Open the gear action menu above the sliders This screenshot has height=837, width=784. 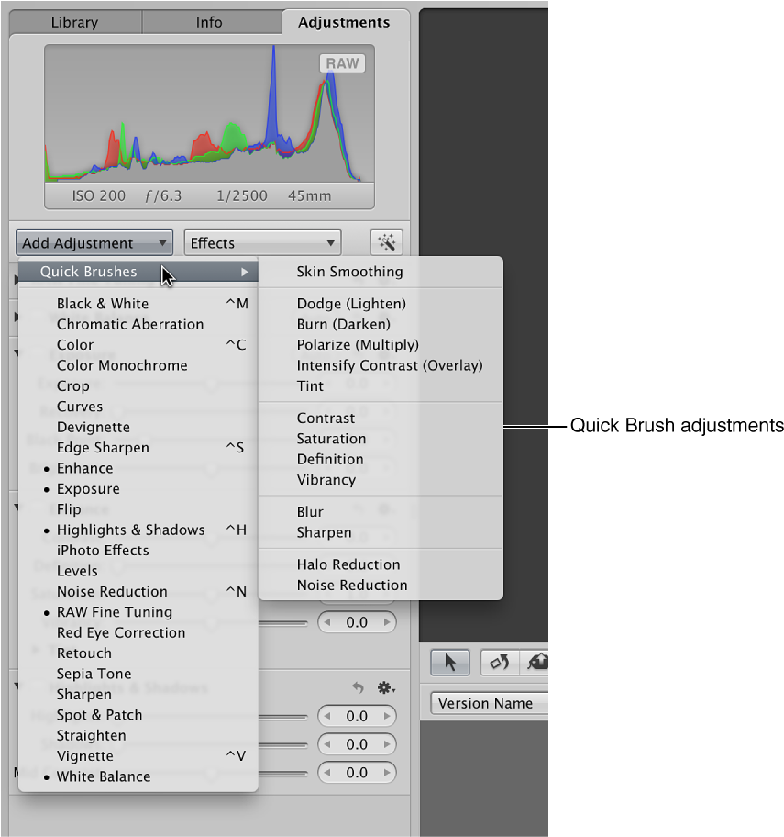(386, 687)
